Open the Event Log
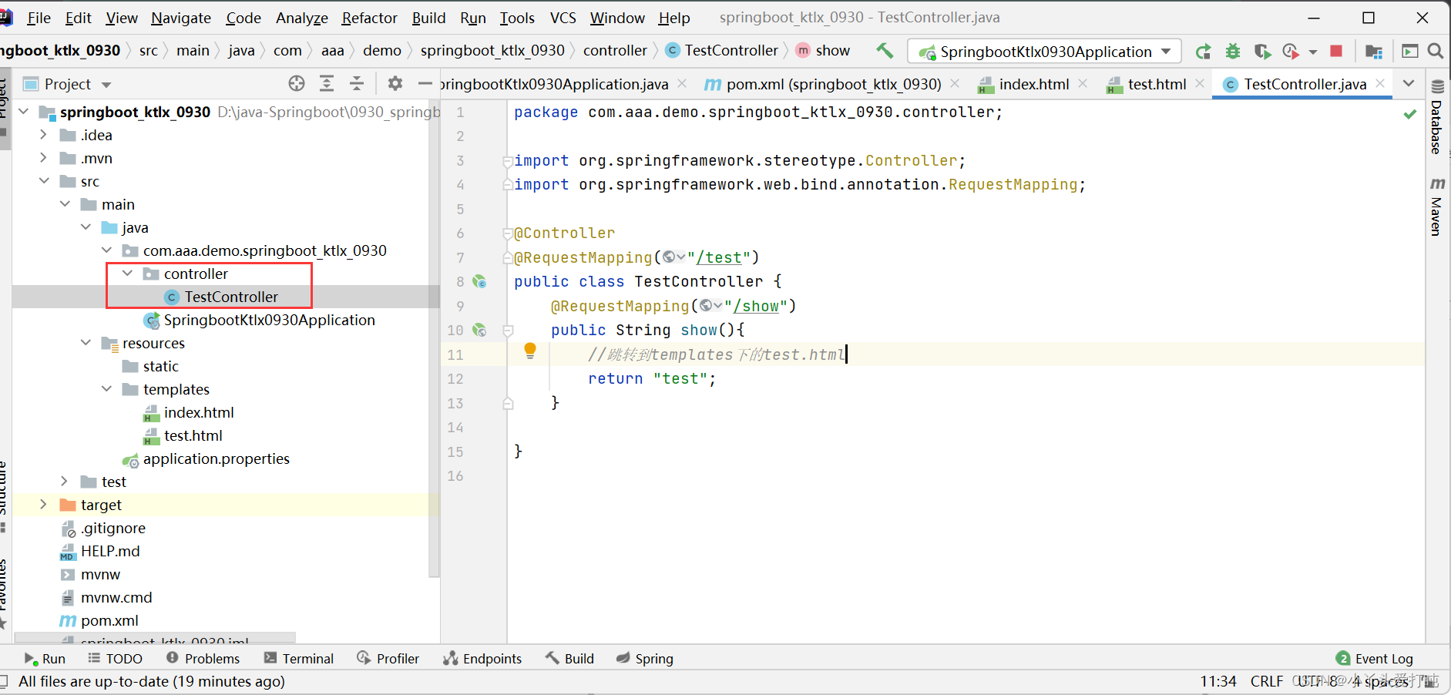This screenshot has height=695, width=1451. pyautogui.click(x=1375, y=659)
